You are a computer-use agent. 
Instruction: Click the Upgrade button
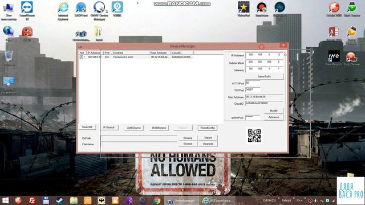(208, 144)
